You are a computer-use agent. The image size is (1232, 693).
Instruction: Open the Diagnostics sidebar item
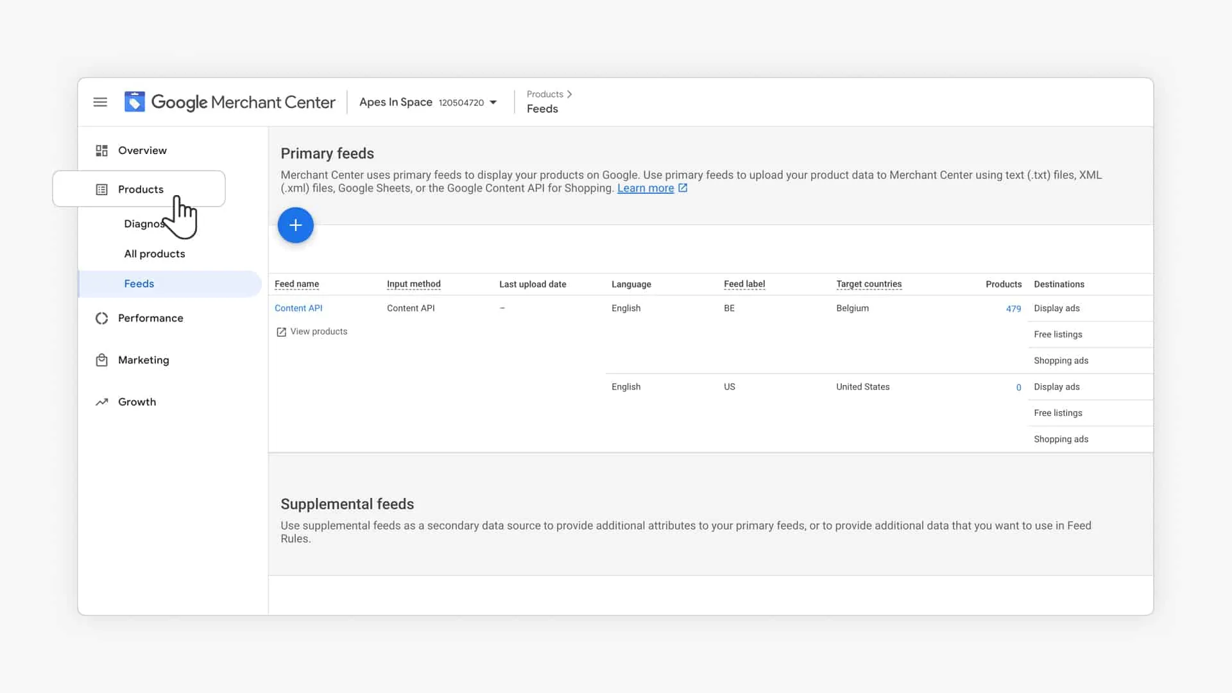[142, 224]
